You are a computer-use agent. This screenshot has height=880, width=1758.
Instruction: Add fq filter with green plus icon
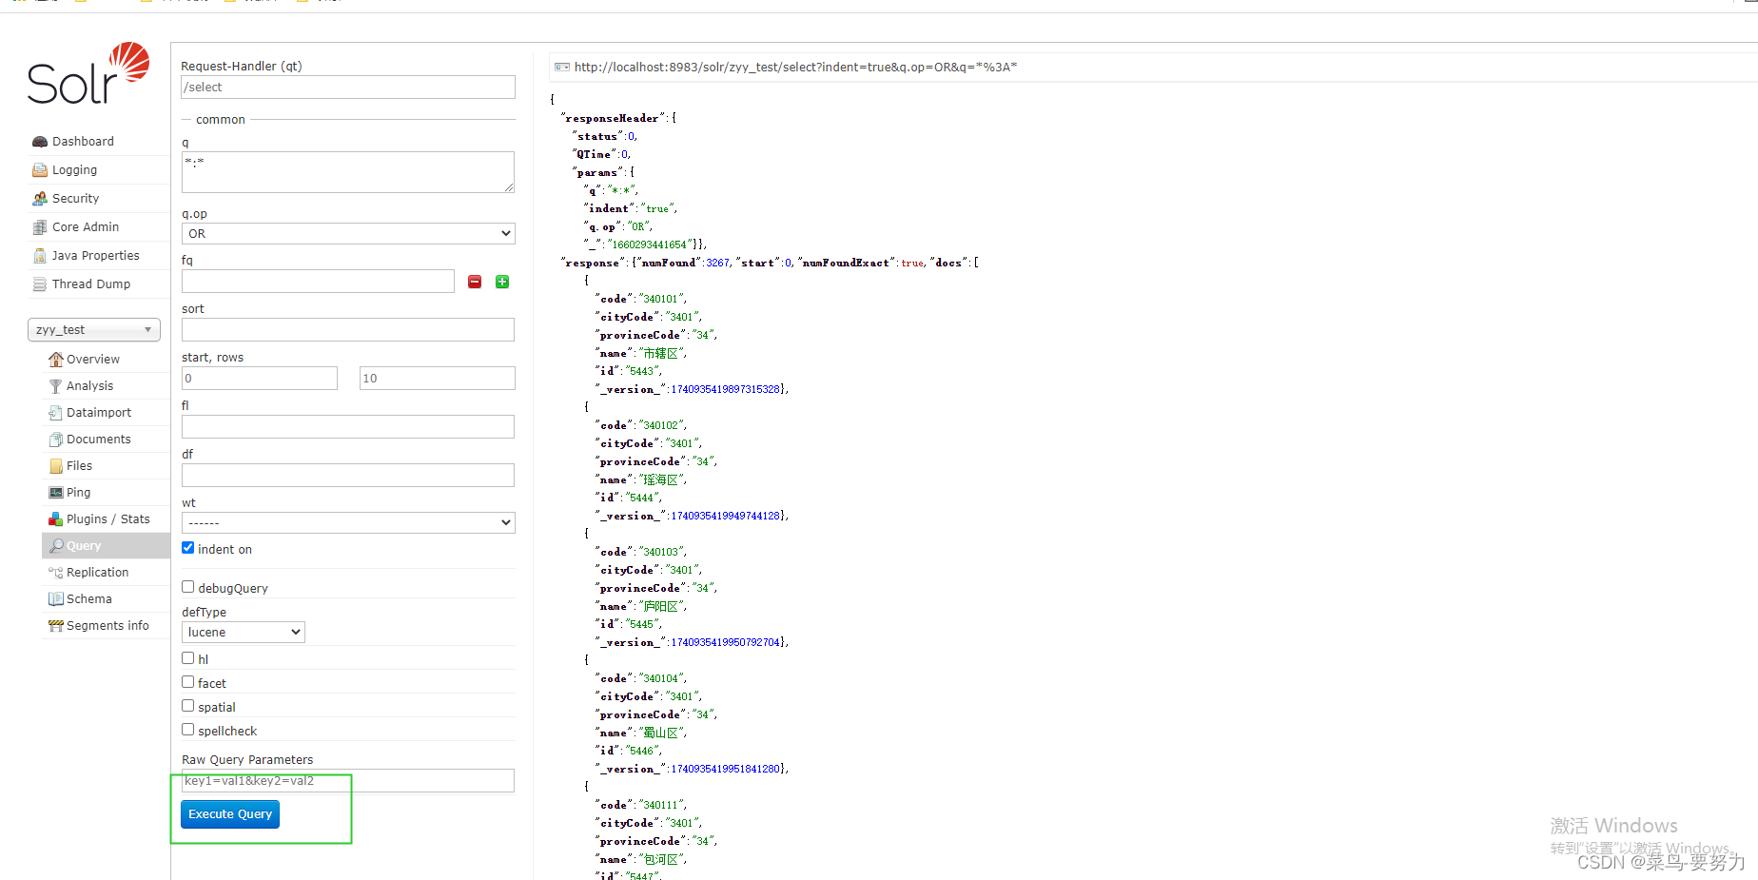point(502,282)
